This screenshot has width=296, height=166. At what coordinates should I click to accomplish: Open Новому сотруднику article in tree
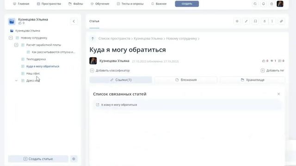tap(34, 38)
